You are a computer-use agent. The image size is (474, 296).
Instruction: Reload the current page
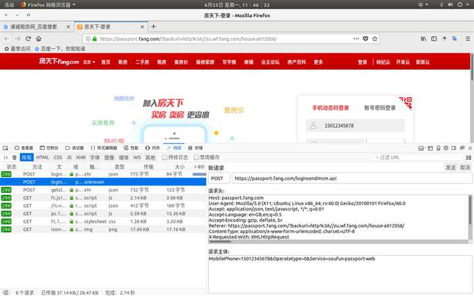click(x=28, y=39)
